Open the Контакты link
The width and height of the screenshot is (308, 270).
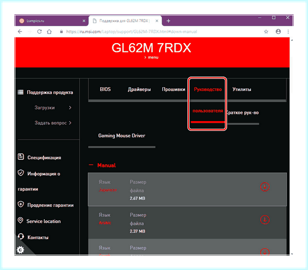tap(38, 237)
